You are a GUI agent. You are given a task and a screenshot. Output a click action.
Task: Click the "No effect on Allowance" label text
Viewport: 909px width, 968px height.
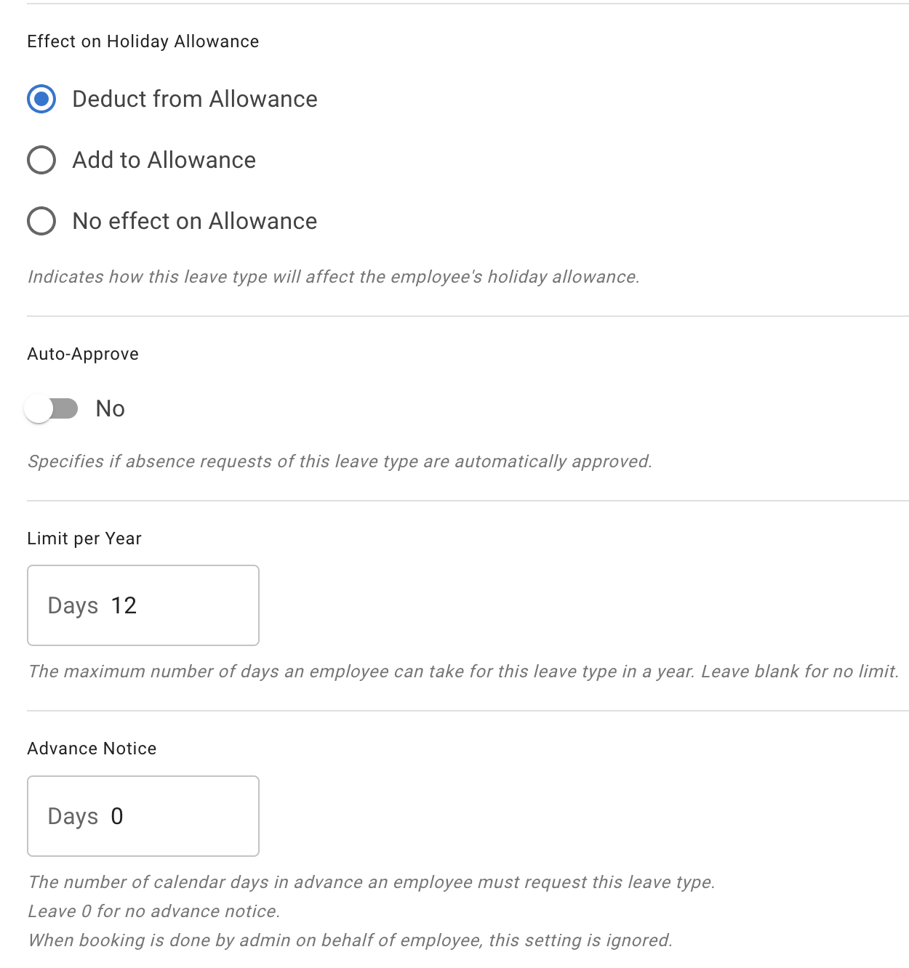pyautogui.click(x=195, y=221)
